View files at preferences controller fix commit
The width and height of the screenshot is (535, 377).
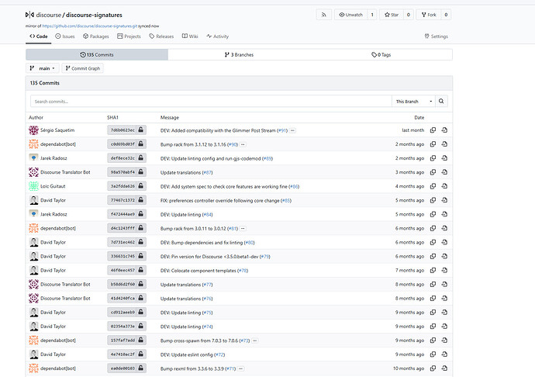pyautogui.click(x=444, y=200)
